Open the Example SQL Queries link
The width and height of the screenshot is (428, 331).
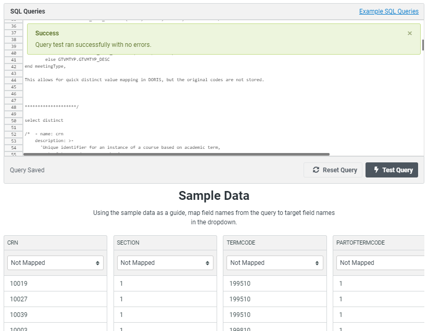tap(389, 11)
